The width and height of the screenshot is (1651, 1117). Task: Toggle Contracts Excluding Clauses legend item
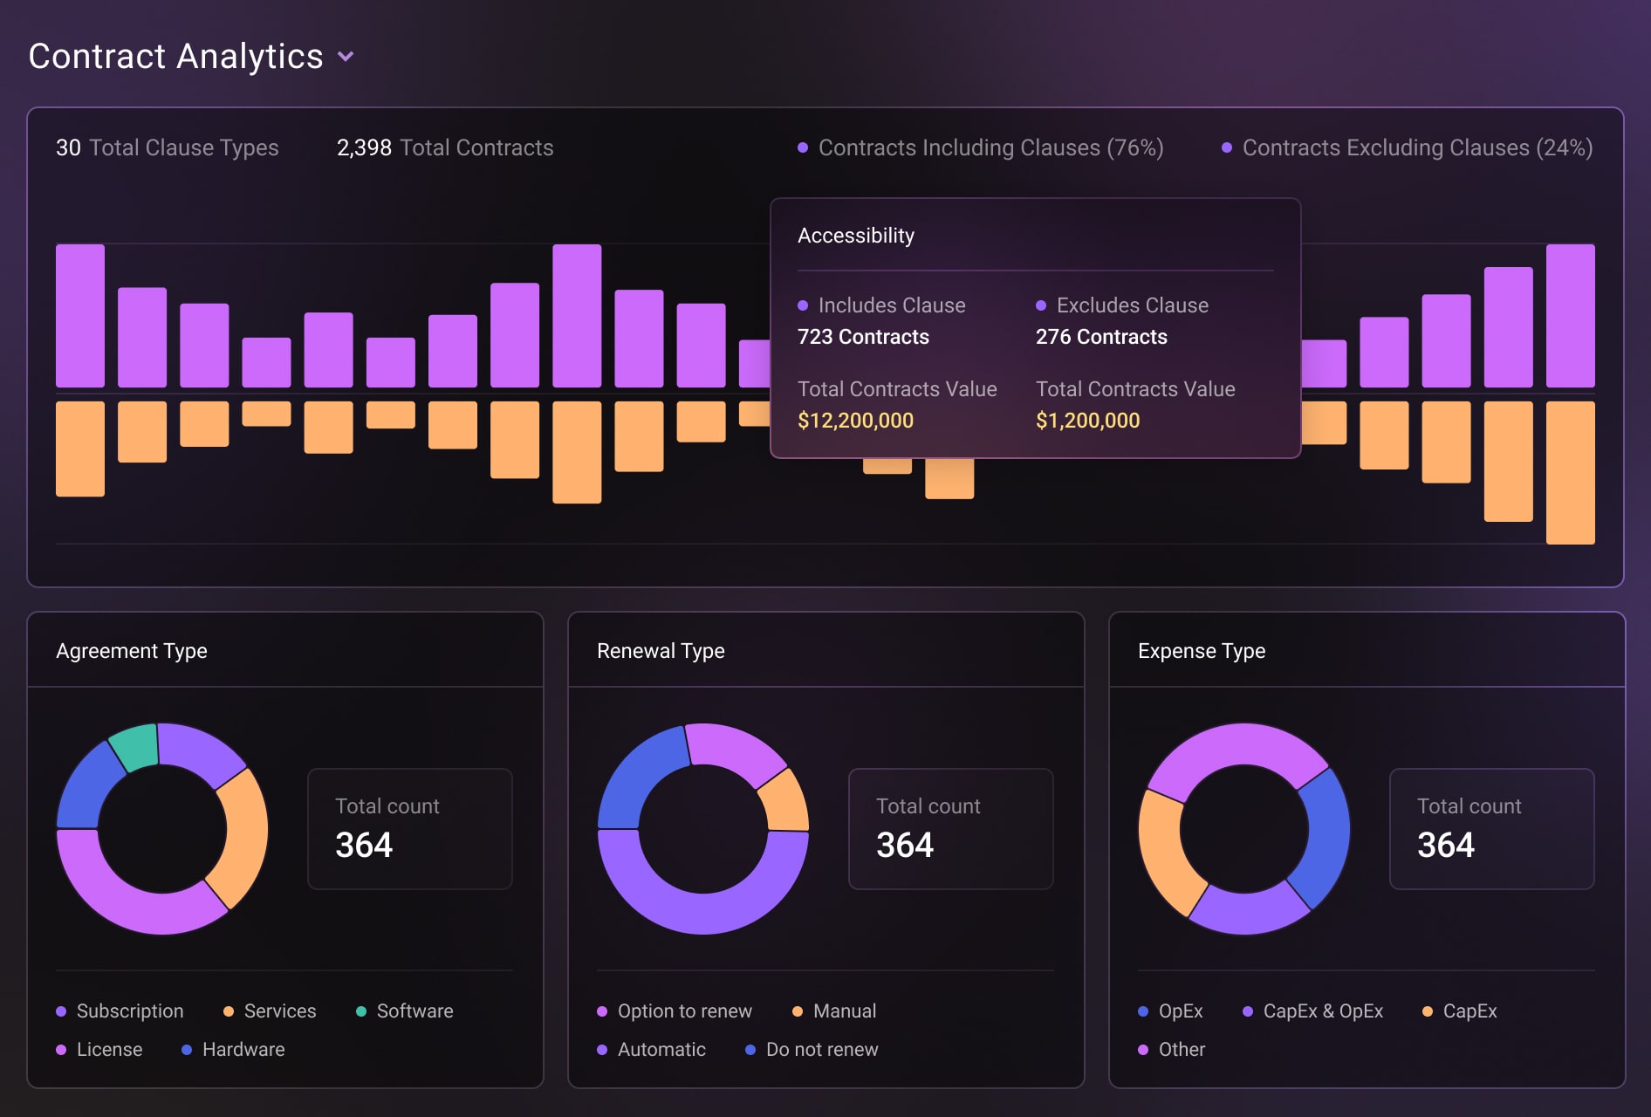coord(1407,148)
